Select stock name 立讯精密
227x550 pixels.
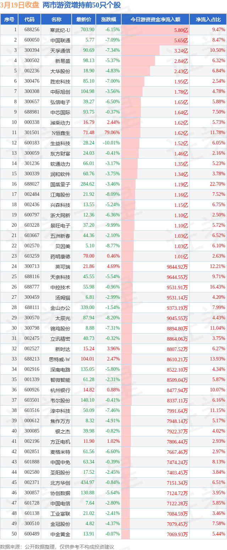(60, 339)
